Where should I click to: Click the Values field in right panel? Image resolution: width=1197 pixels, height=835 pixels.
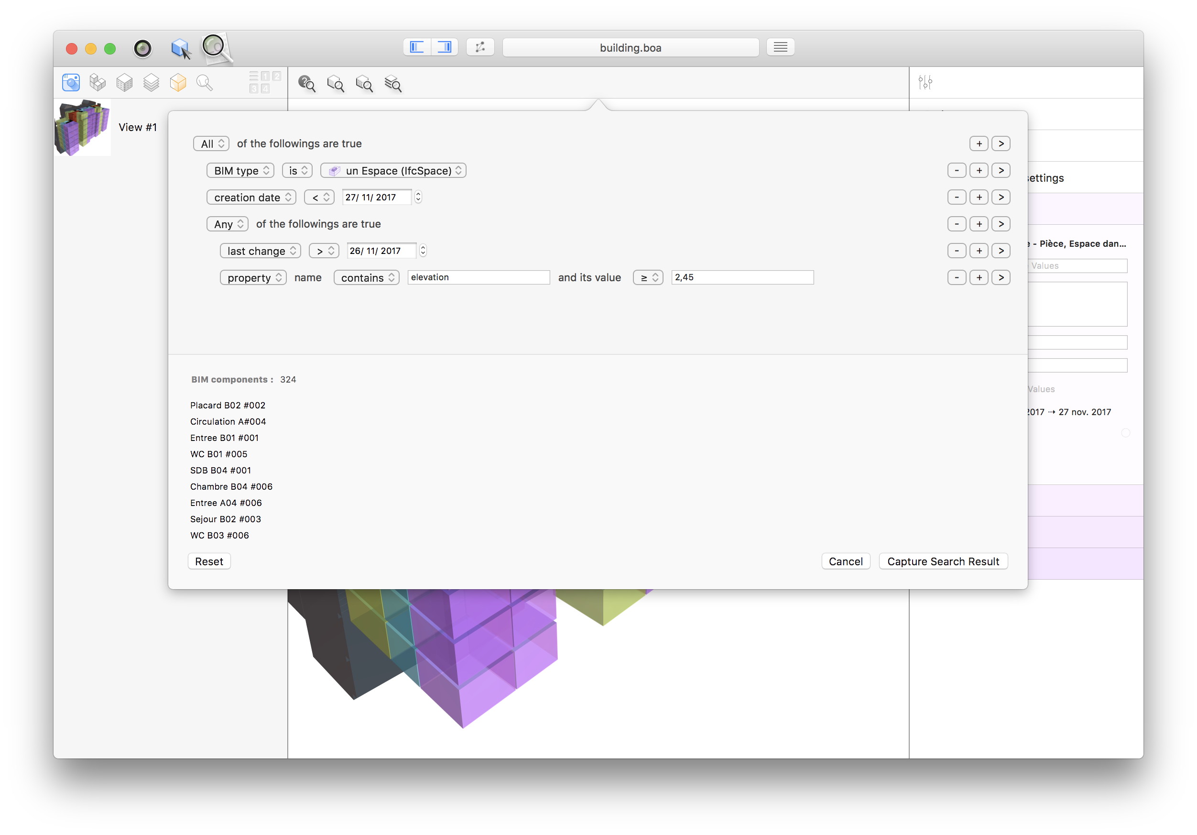(1077, 266)
